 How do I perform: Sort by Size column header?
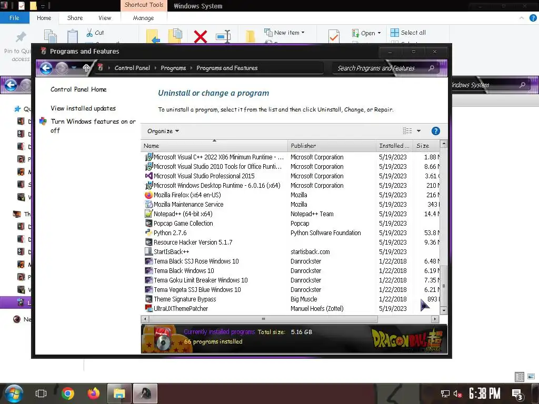point(426,146)
